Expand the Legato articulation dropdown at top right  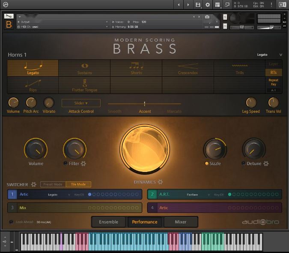click(x=281, y=54)
